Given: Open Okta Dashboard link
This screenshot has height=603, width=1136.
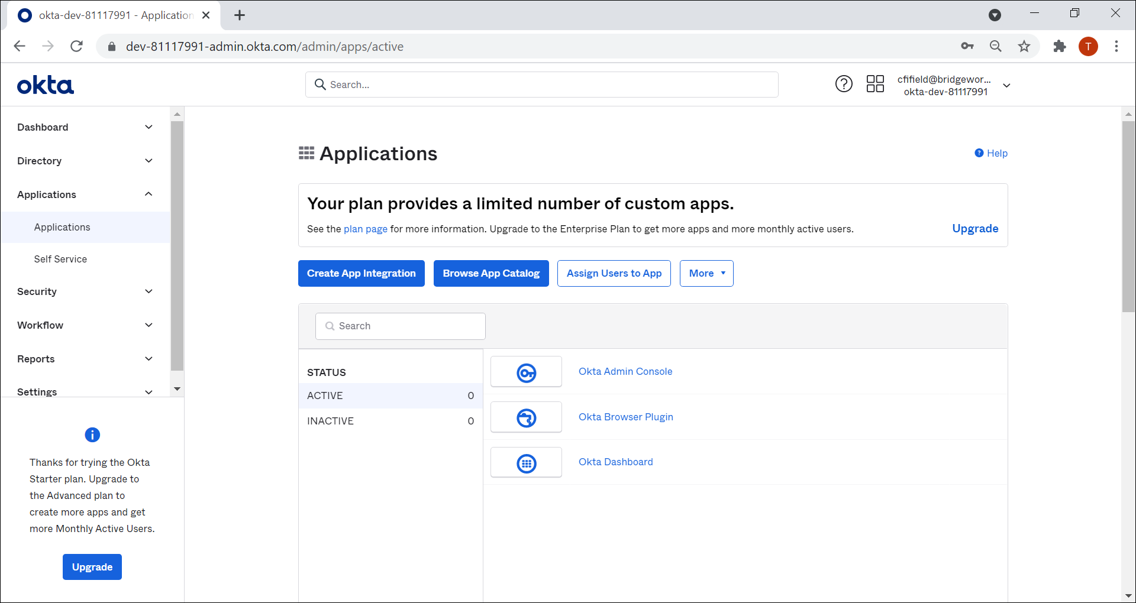Looking at the screenshot, I should coord(616,462).
